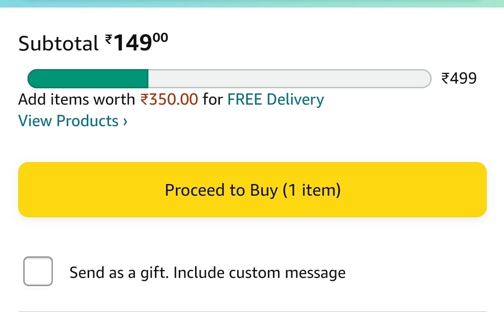Click the divider line below gift option
Viewport: 504px width, 312px height.
252,311
